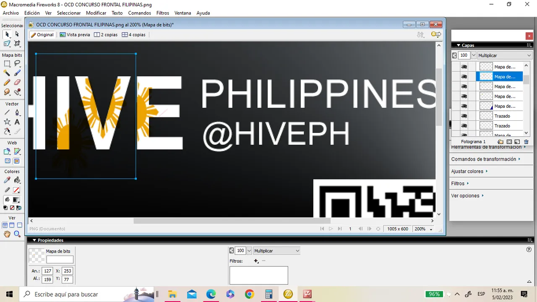Open the Capas panel options menu icon
Screen dimensions: 537x302
[529, 45]
